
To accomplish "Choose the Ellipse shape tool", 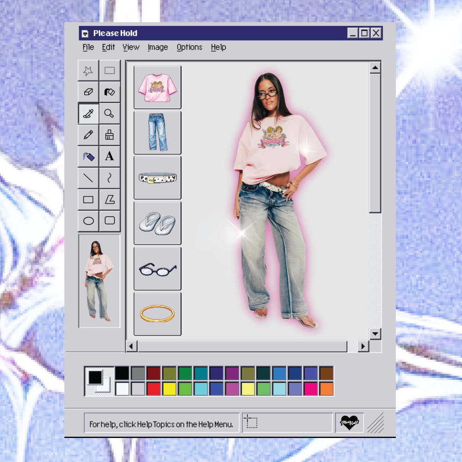I will (88, 221).
